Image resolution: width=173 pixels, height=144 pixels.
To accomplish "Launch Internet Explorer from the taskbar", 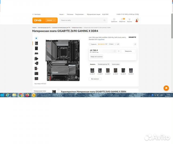I will [x=8, y=95].
